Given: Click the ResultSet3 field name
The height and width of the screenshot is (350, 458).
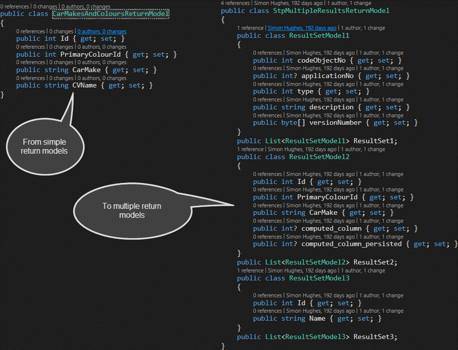Looking at the screenshot, I should [x=373, y=337].
